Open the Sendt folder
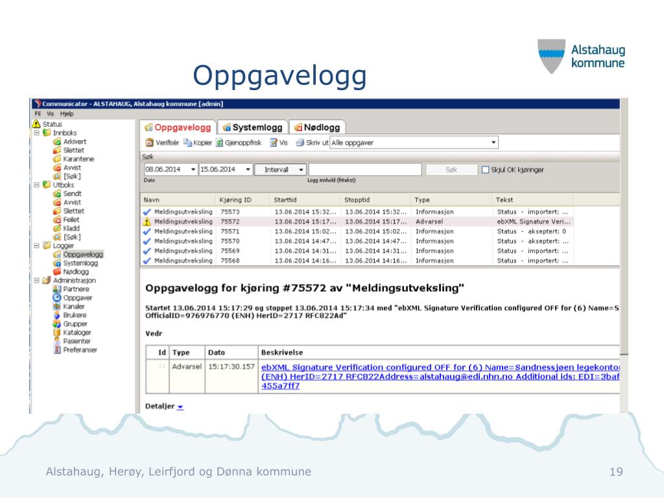 tap(67, 193)
